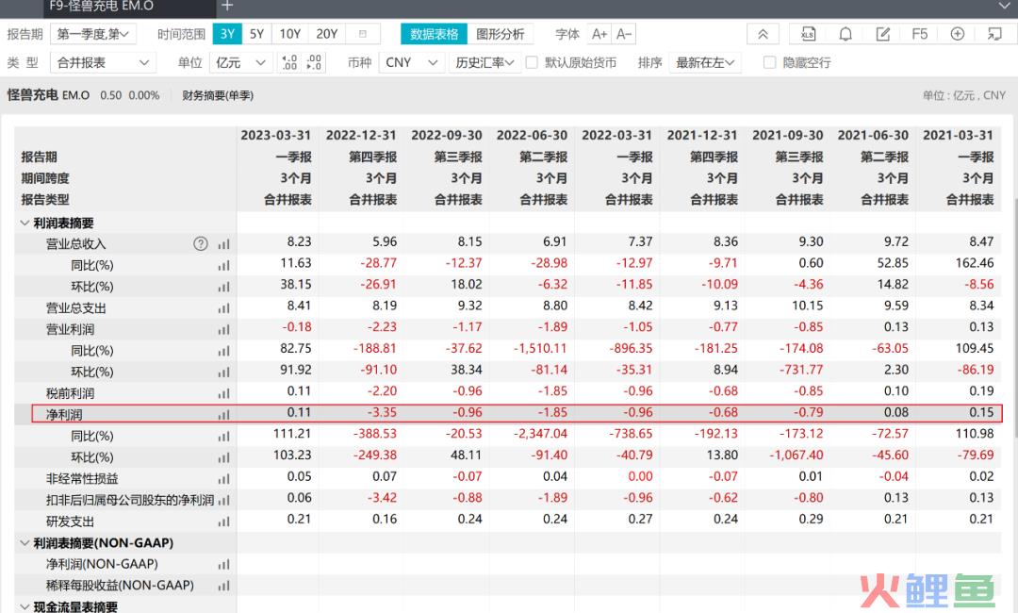The width and height of the screenshot is (1018, 613).
Task: Click the 非经常性损益 row label
Action: [82, 479]
